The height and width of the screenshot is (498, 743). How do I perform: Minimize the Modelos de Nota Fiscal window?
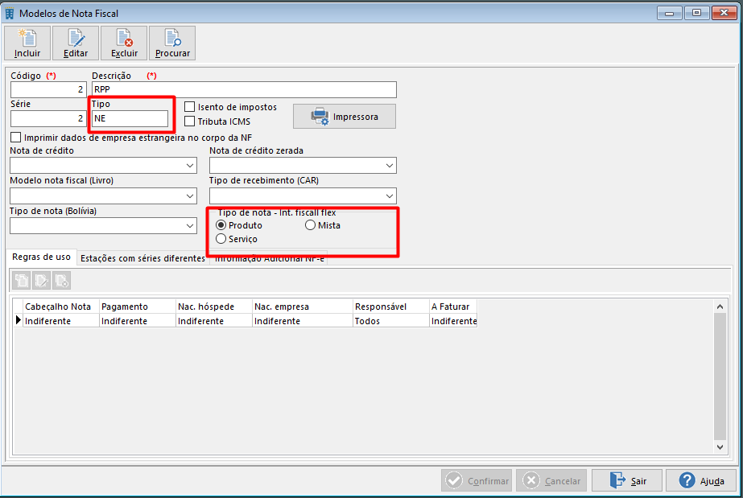[x=669, y=13]
